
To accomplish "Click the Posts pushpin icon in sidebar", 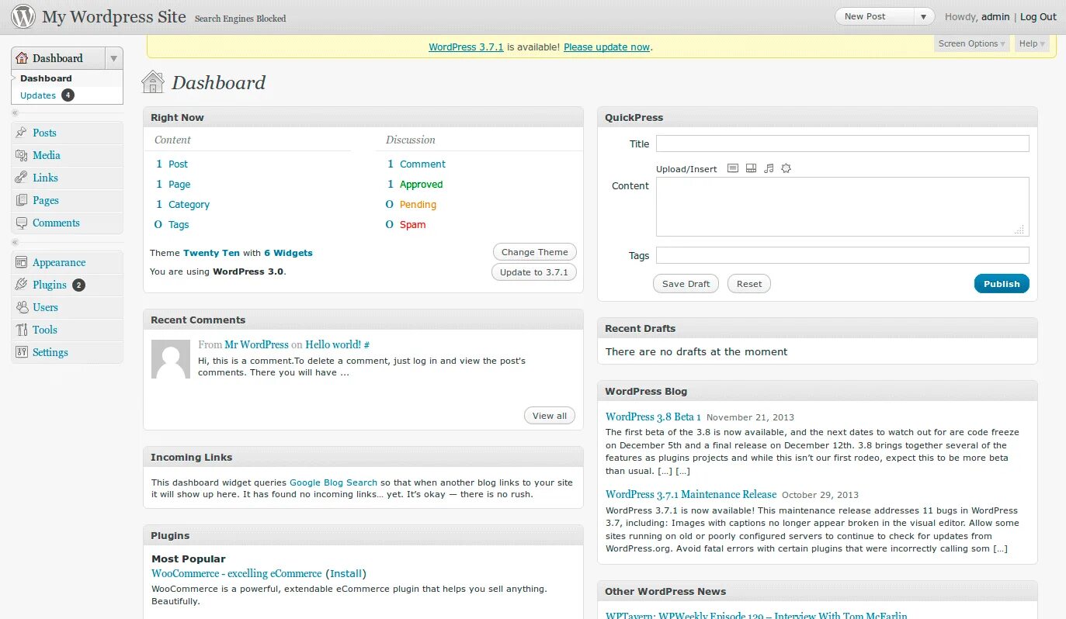I will click(x=22, y=133).
